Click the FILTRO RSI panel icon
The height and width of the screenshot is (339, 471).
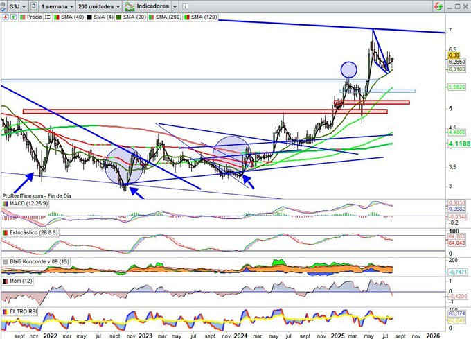[x=6, y=312]
